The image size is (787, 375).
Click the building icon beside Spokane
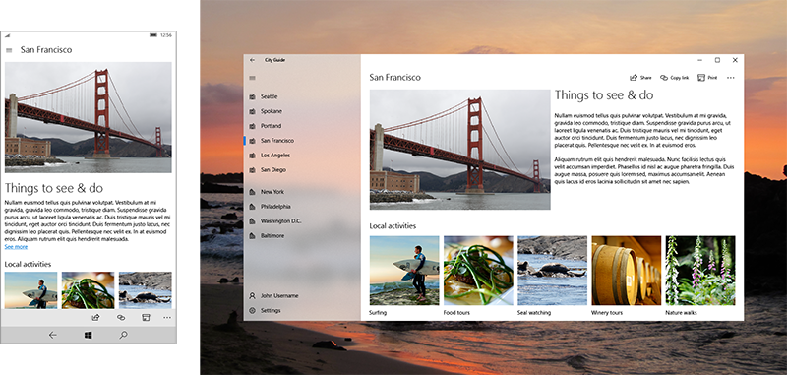[252, 111]
